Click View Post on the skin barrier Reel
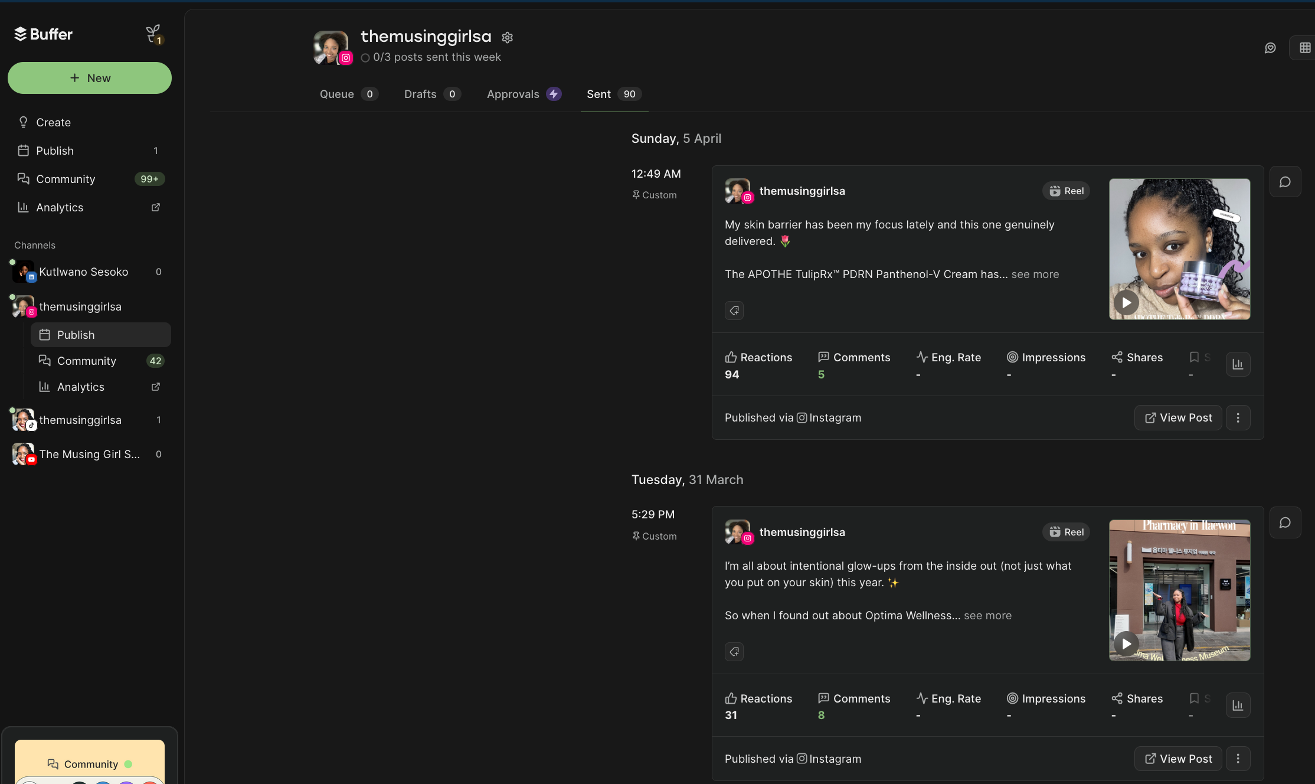The image size is (1315, 784). coord(1177,417)
